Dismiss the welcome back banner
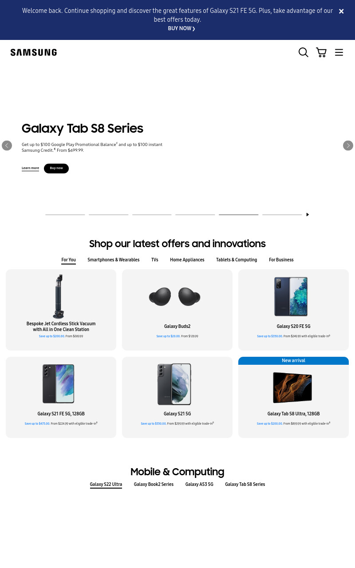355x568 pixels. (x=341, y=12)
